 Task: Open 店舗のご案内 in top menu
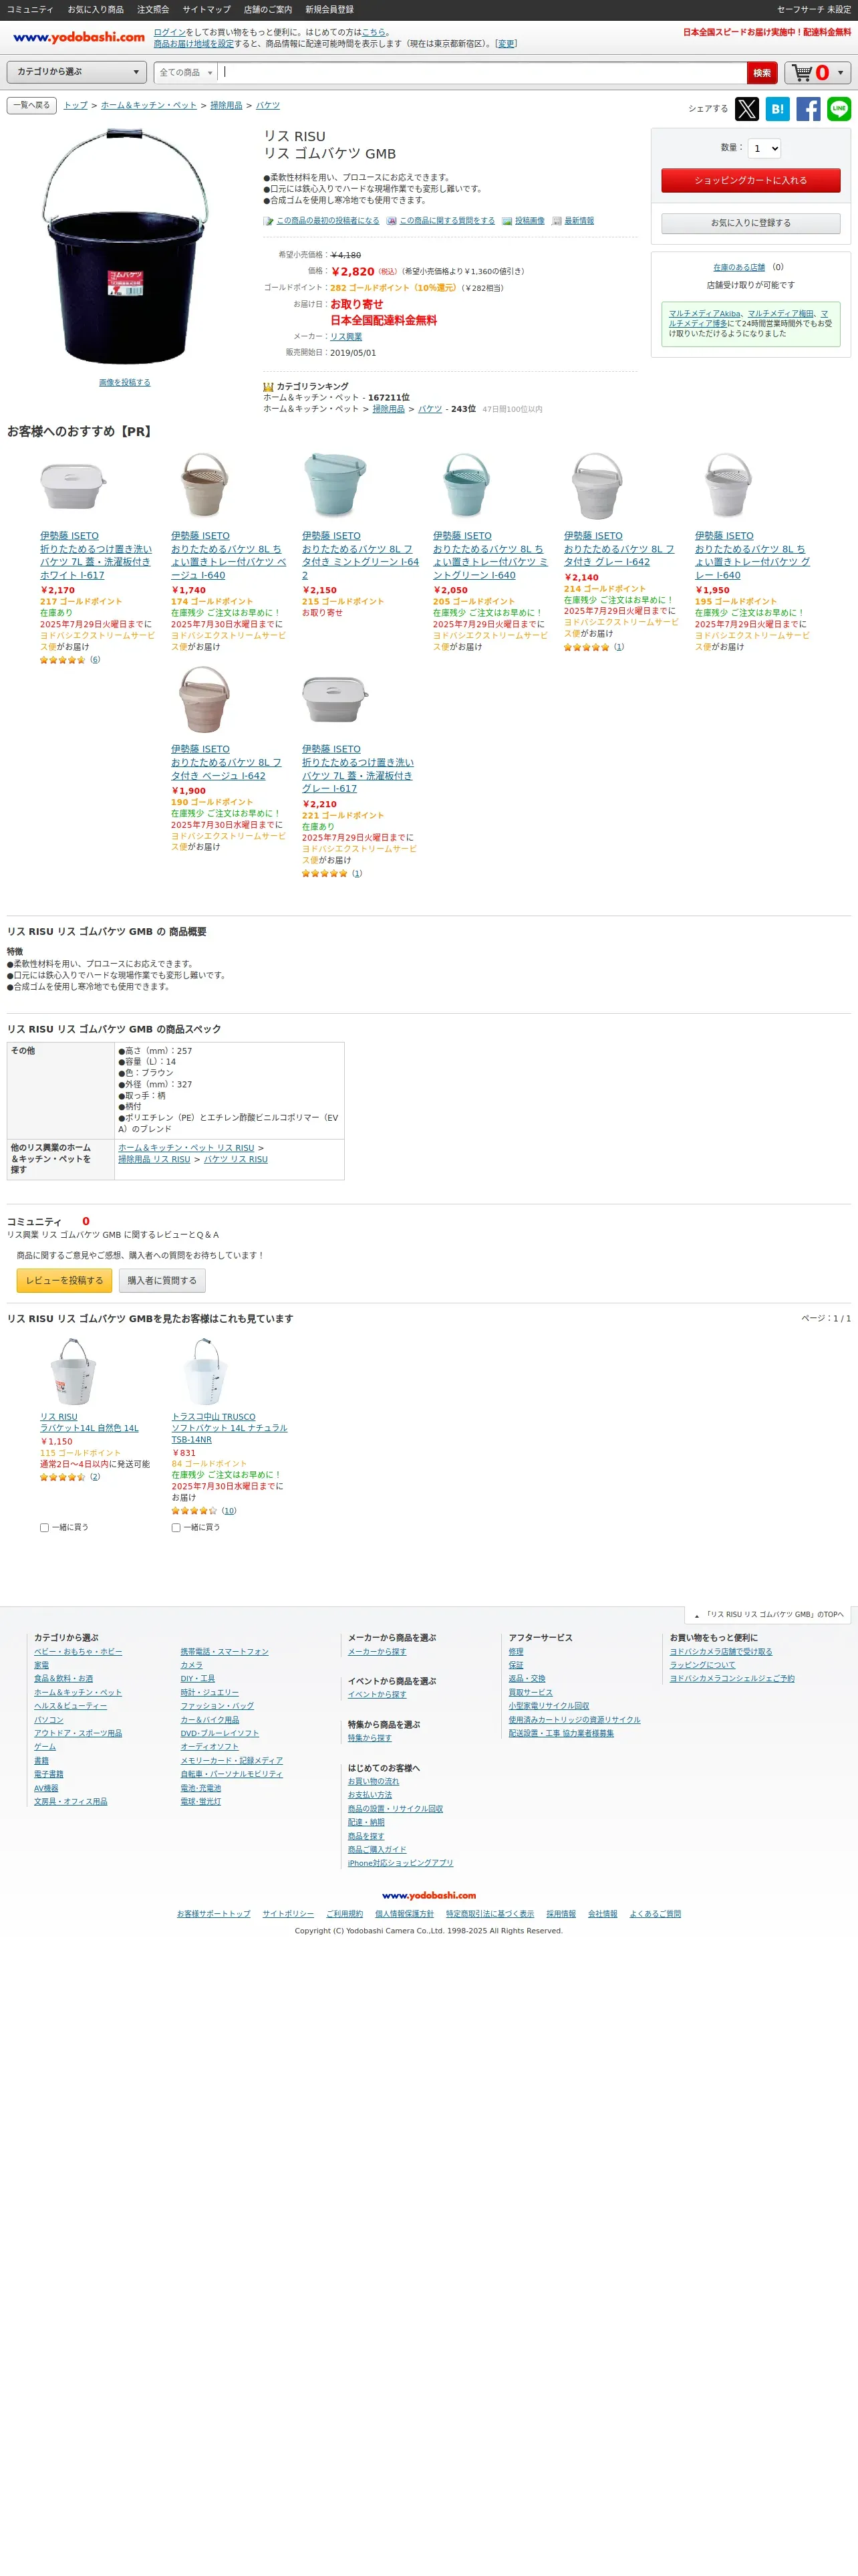268,10
